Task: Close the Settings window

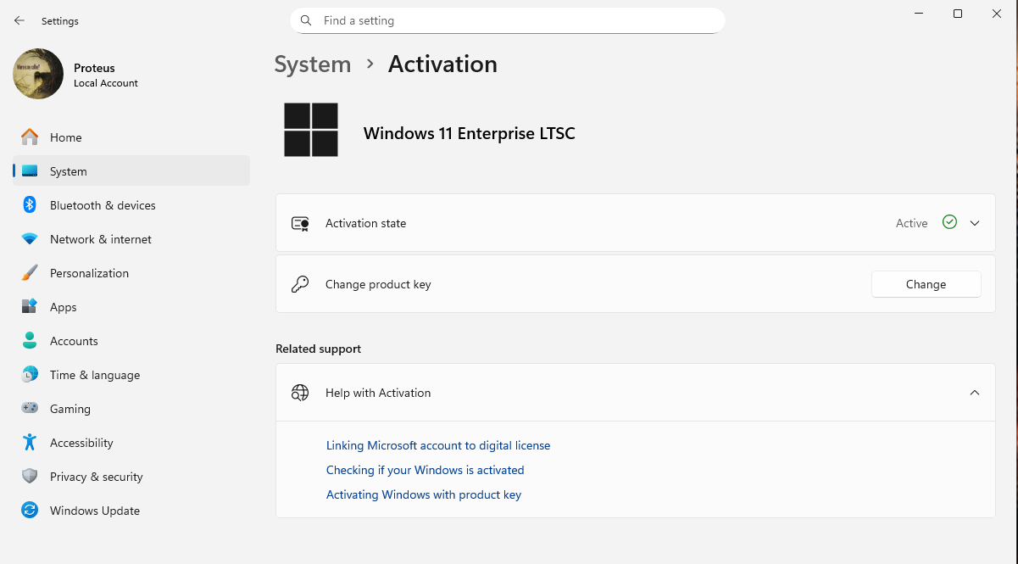Action: pyautogui.click(x=997, y=14)
